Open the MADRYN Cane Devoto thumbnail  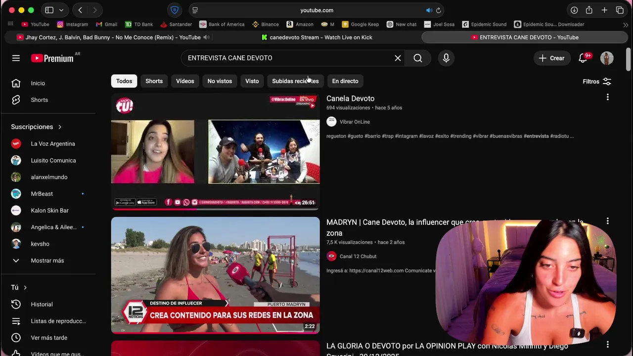click(x=215, y=275)
